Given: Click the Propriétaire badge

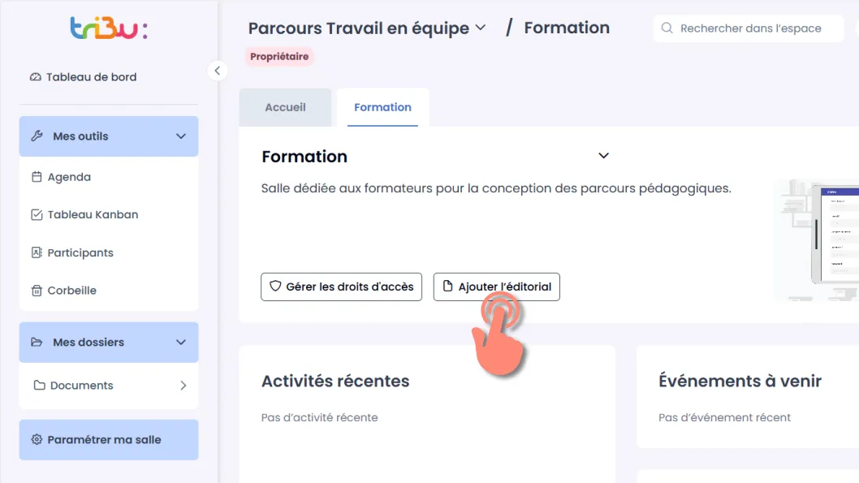Looking at the screenshot, I should [279, 56].
